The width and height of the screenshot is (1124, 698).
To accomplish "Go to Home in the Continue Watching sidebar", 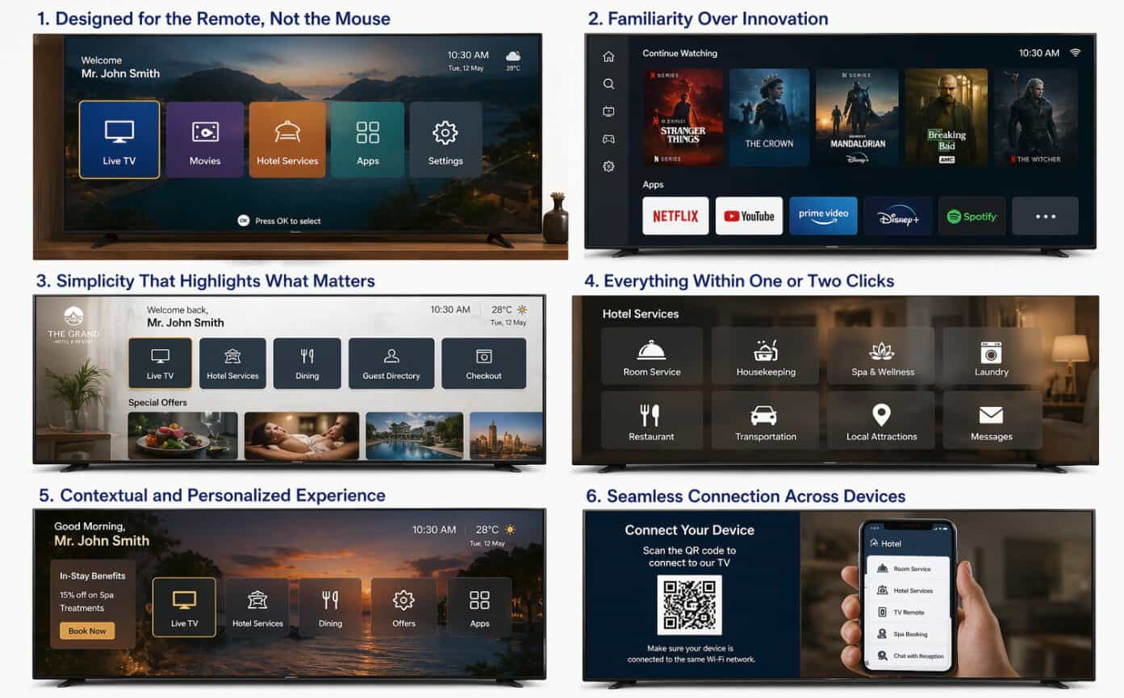I will click(x=608, y=56).
